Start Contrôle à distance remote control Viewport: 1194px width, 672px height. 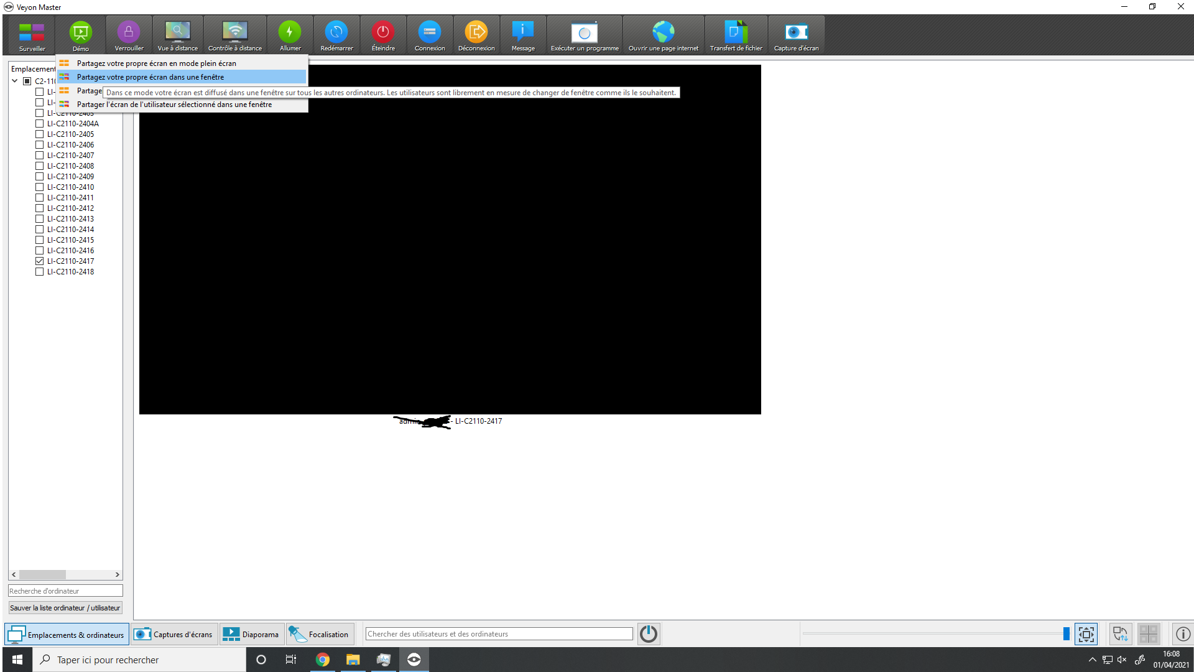pos(235,35)
